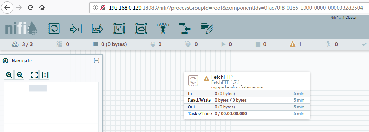This screenshot has width=369, height=132.
Task: Select the Processor component icon in toolbar
Action: tap(54, 29)
